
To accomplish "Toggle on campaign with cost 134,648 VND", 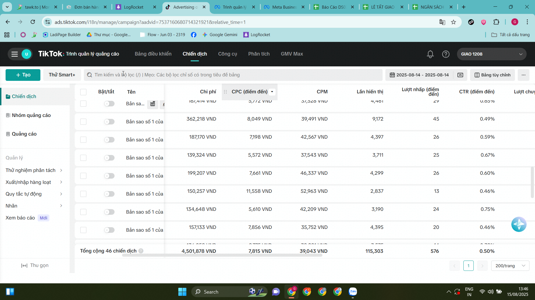I will point(109,212).
